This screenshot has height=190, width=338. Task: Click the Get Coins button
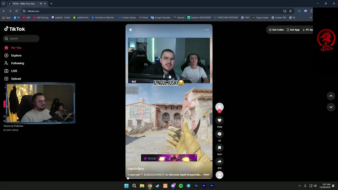276,30
